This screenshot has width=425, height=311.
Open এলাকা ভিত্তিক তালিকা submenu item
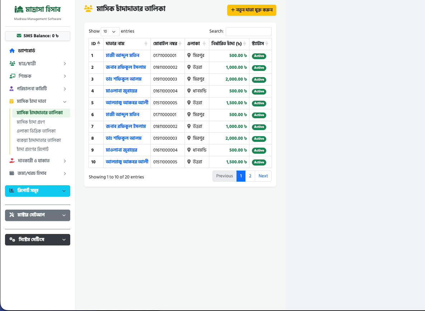(x=36, y=131)
